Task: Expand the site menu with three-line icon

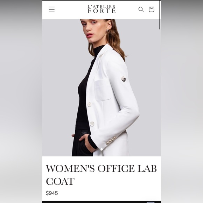Action: 52,9
